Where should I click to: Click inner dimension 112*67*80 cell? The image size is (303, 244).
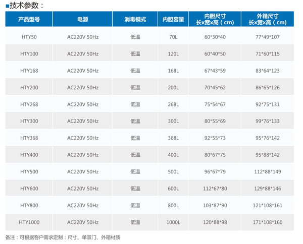click(x=215, y=189)
